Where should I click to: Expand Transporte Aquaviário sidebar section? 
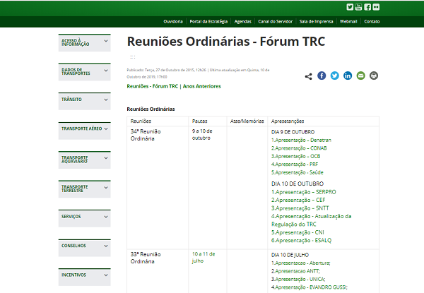point(85,159)
